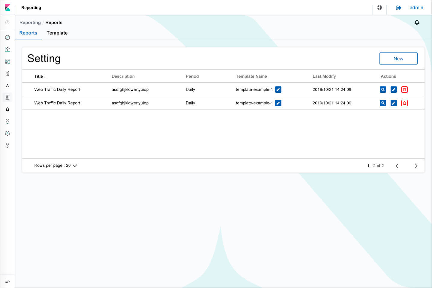Delete second Web Traffic Daily Report row
The image size is (432, 288).
(x=404, y=103)
